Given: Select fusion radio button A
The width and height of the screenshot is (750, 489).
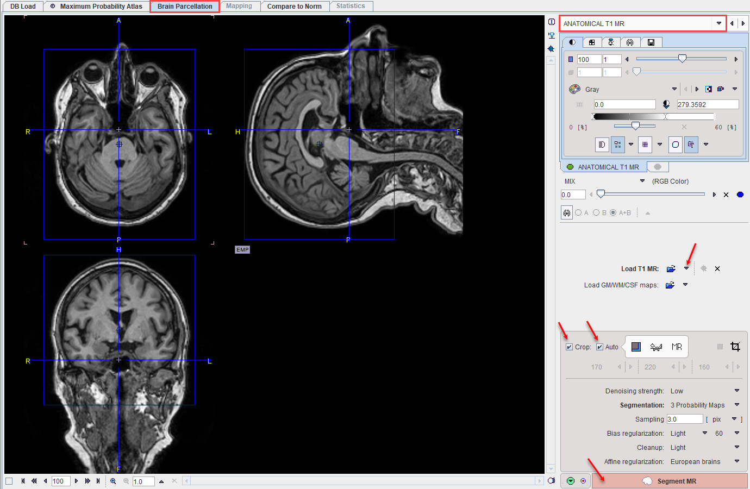Looking at the screenshot, I should tap(578, 213).
